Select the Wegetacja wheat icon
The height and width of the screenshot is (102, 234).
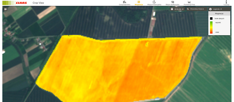[139, 2]
